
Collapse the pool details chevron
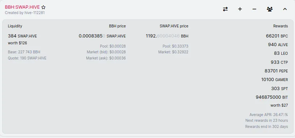coord(285,9)
